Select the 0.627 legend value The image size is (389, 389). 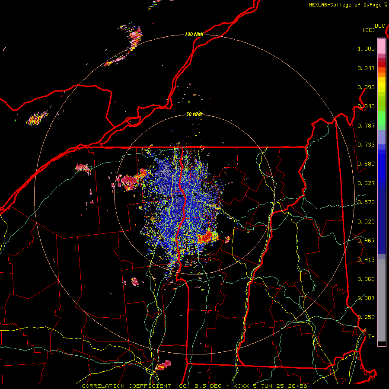click(x=366, y=183)
